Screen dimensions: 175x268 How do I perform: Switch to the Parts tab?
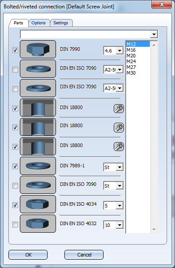(19, 23)
